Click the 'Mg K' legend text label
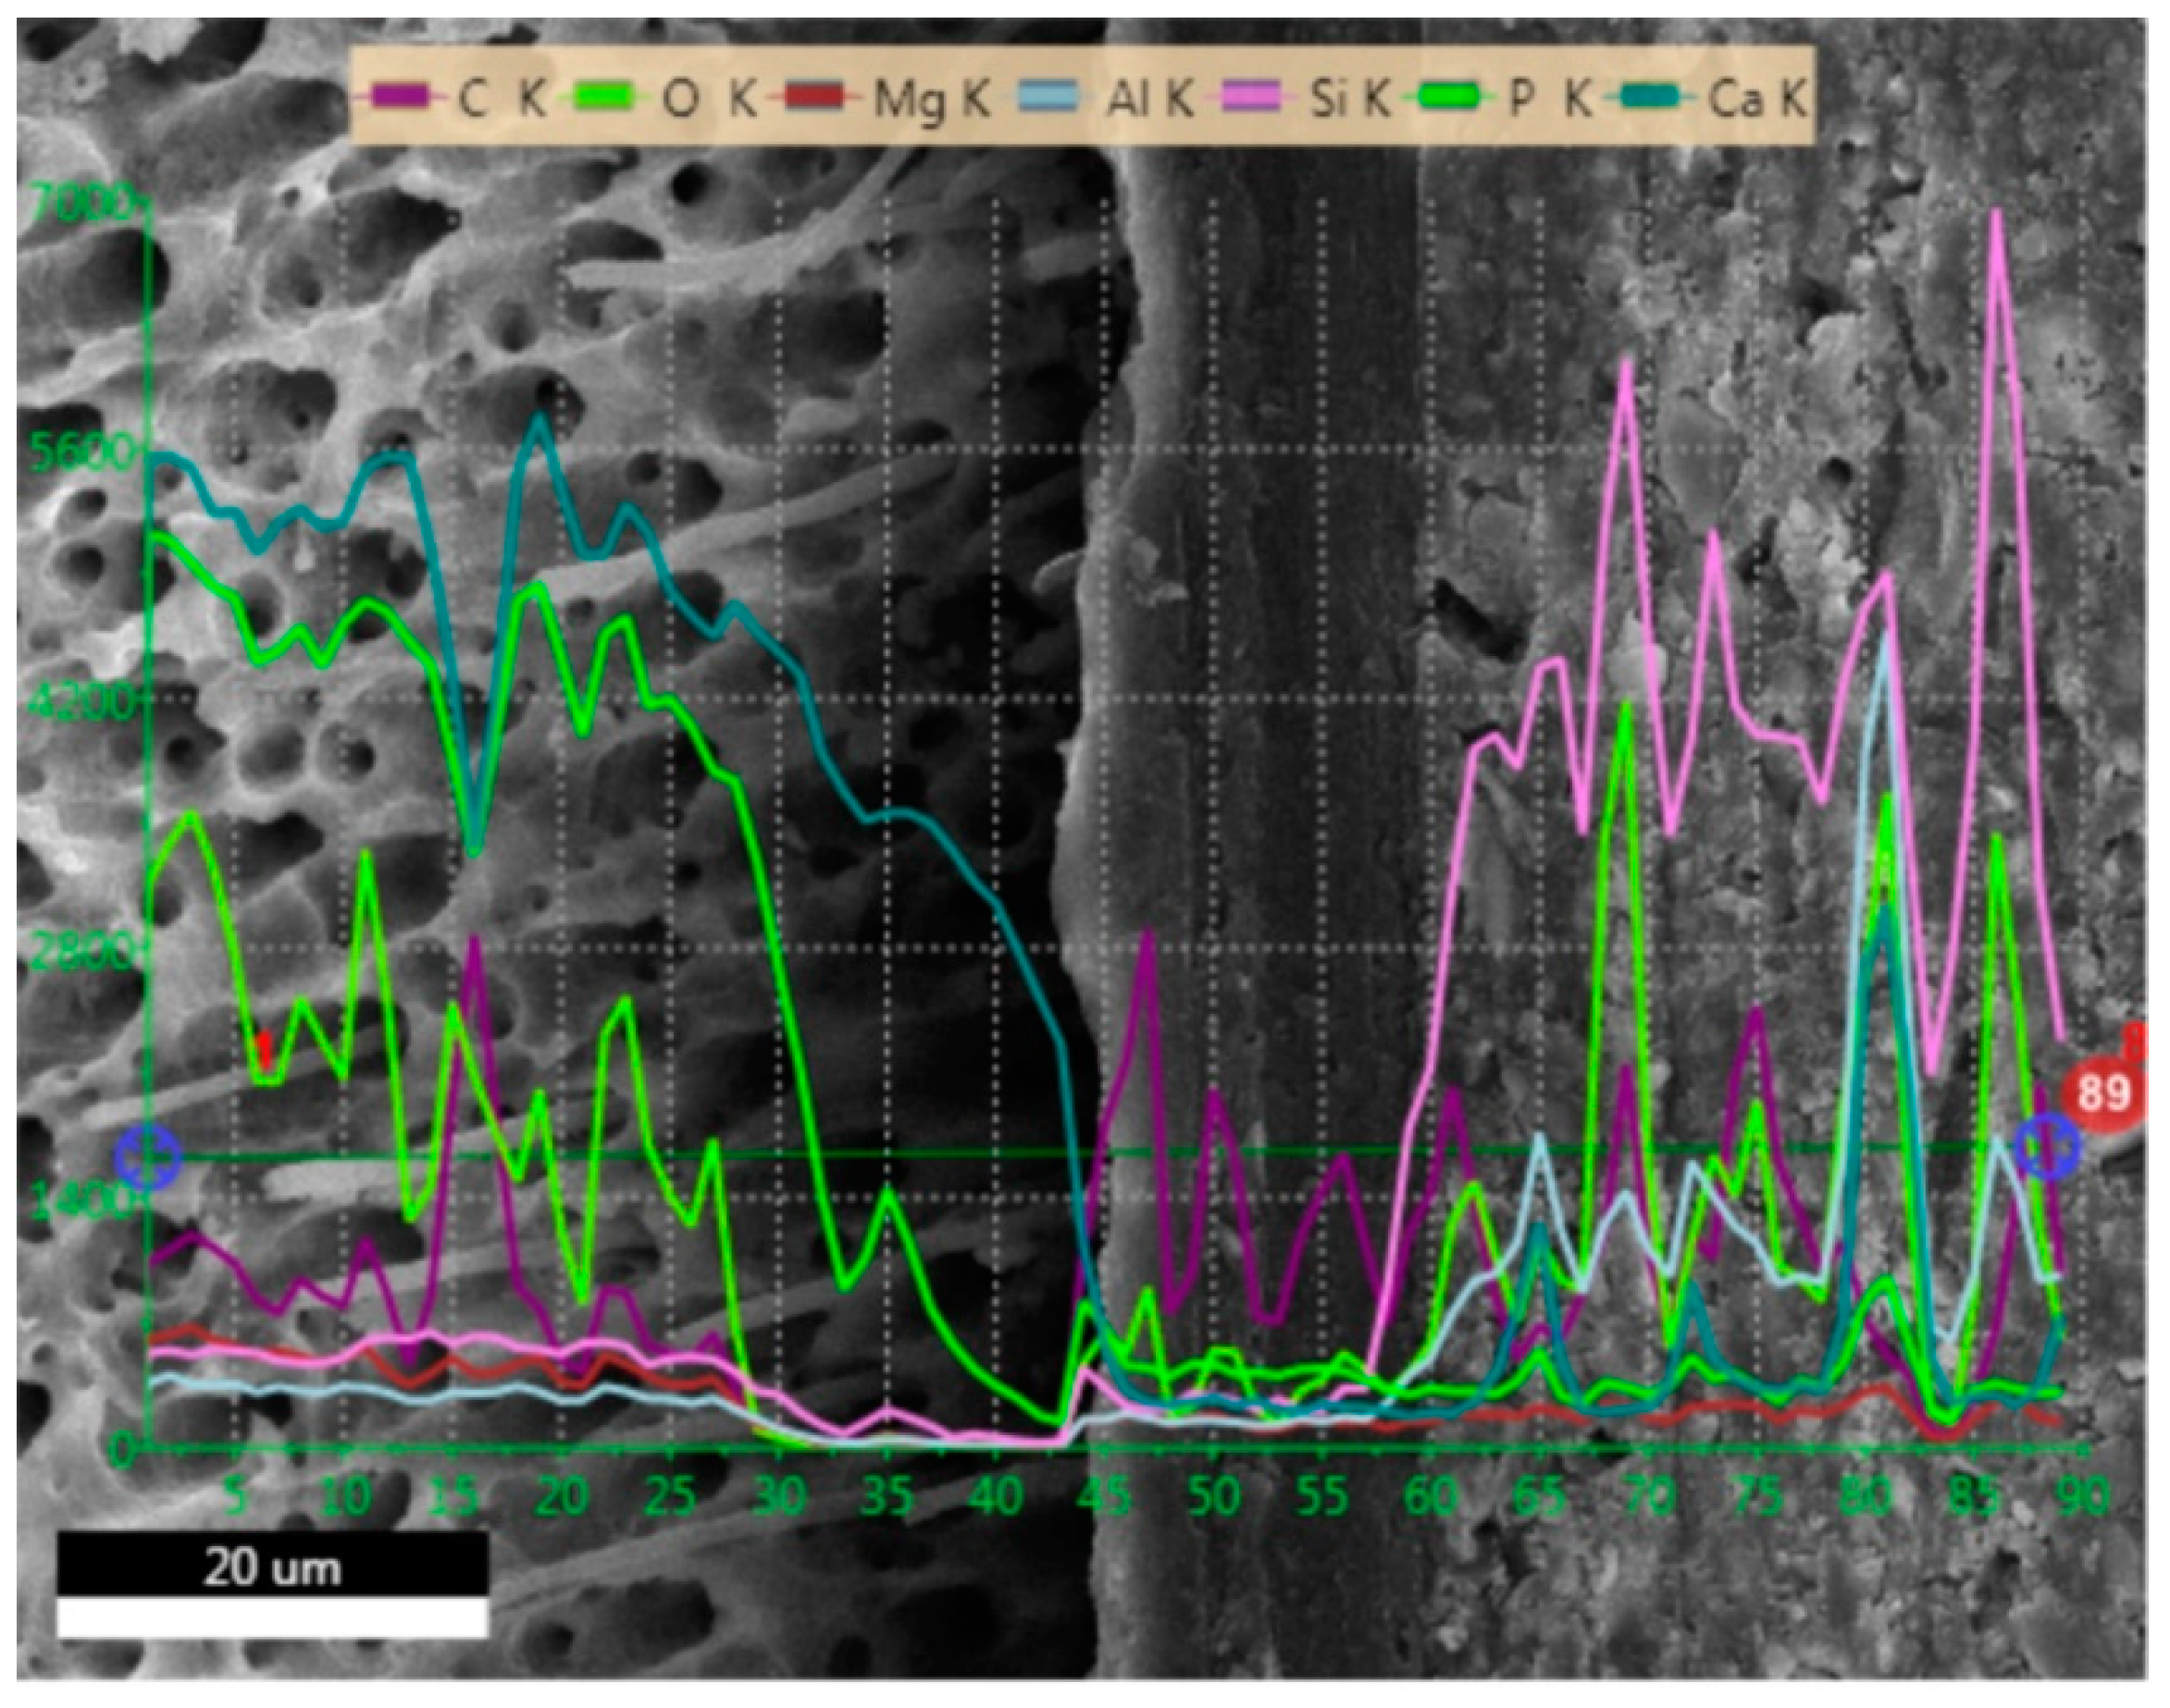The width and height of the screenshot is (2170, 1708). pos(930,100)
